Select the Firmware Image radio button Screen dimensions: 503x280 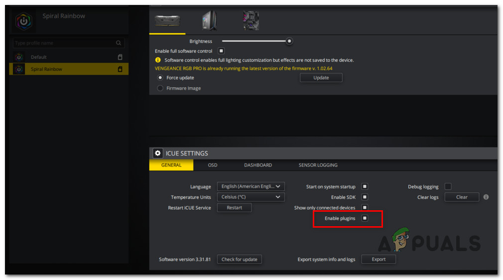point(160,88)
